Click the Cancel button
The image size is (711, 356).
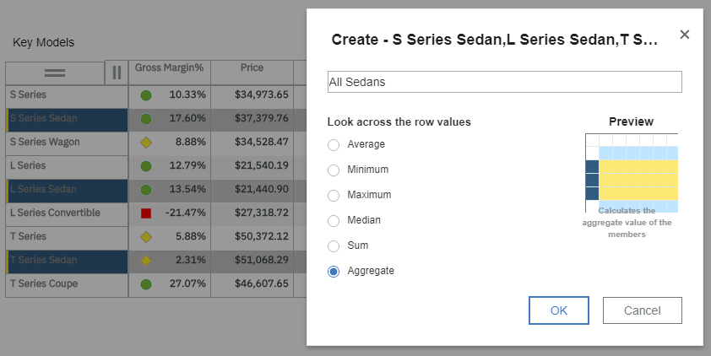[642, 310]
